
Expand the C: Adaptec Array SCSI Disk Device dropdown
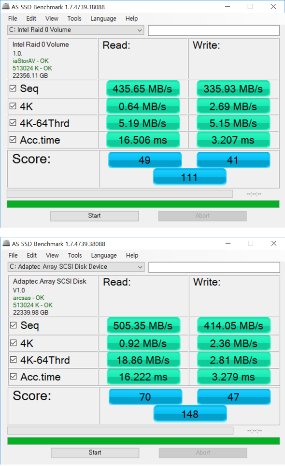point(76,267)
